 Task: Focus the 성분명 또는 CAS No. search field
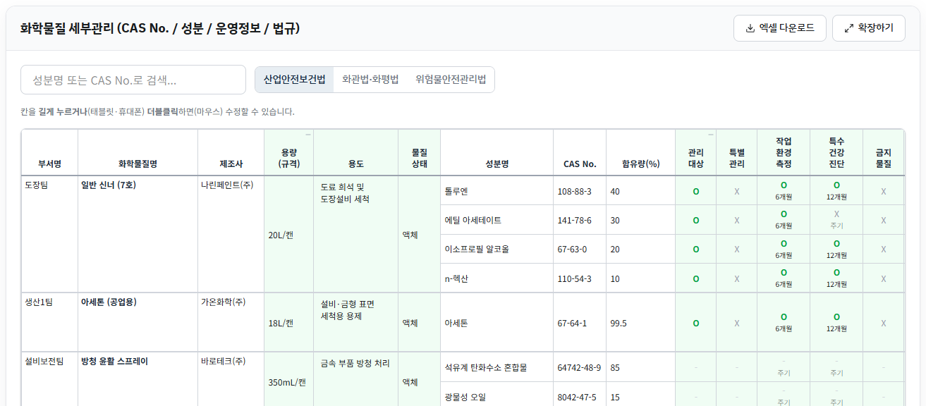[x=133, y=80]
